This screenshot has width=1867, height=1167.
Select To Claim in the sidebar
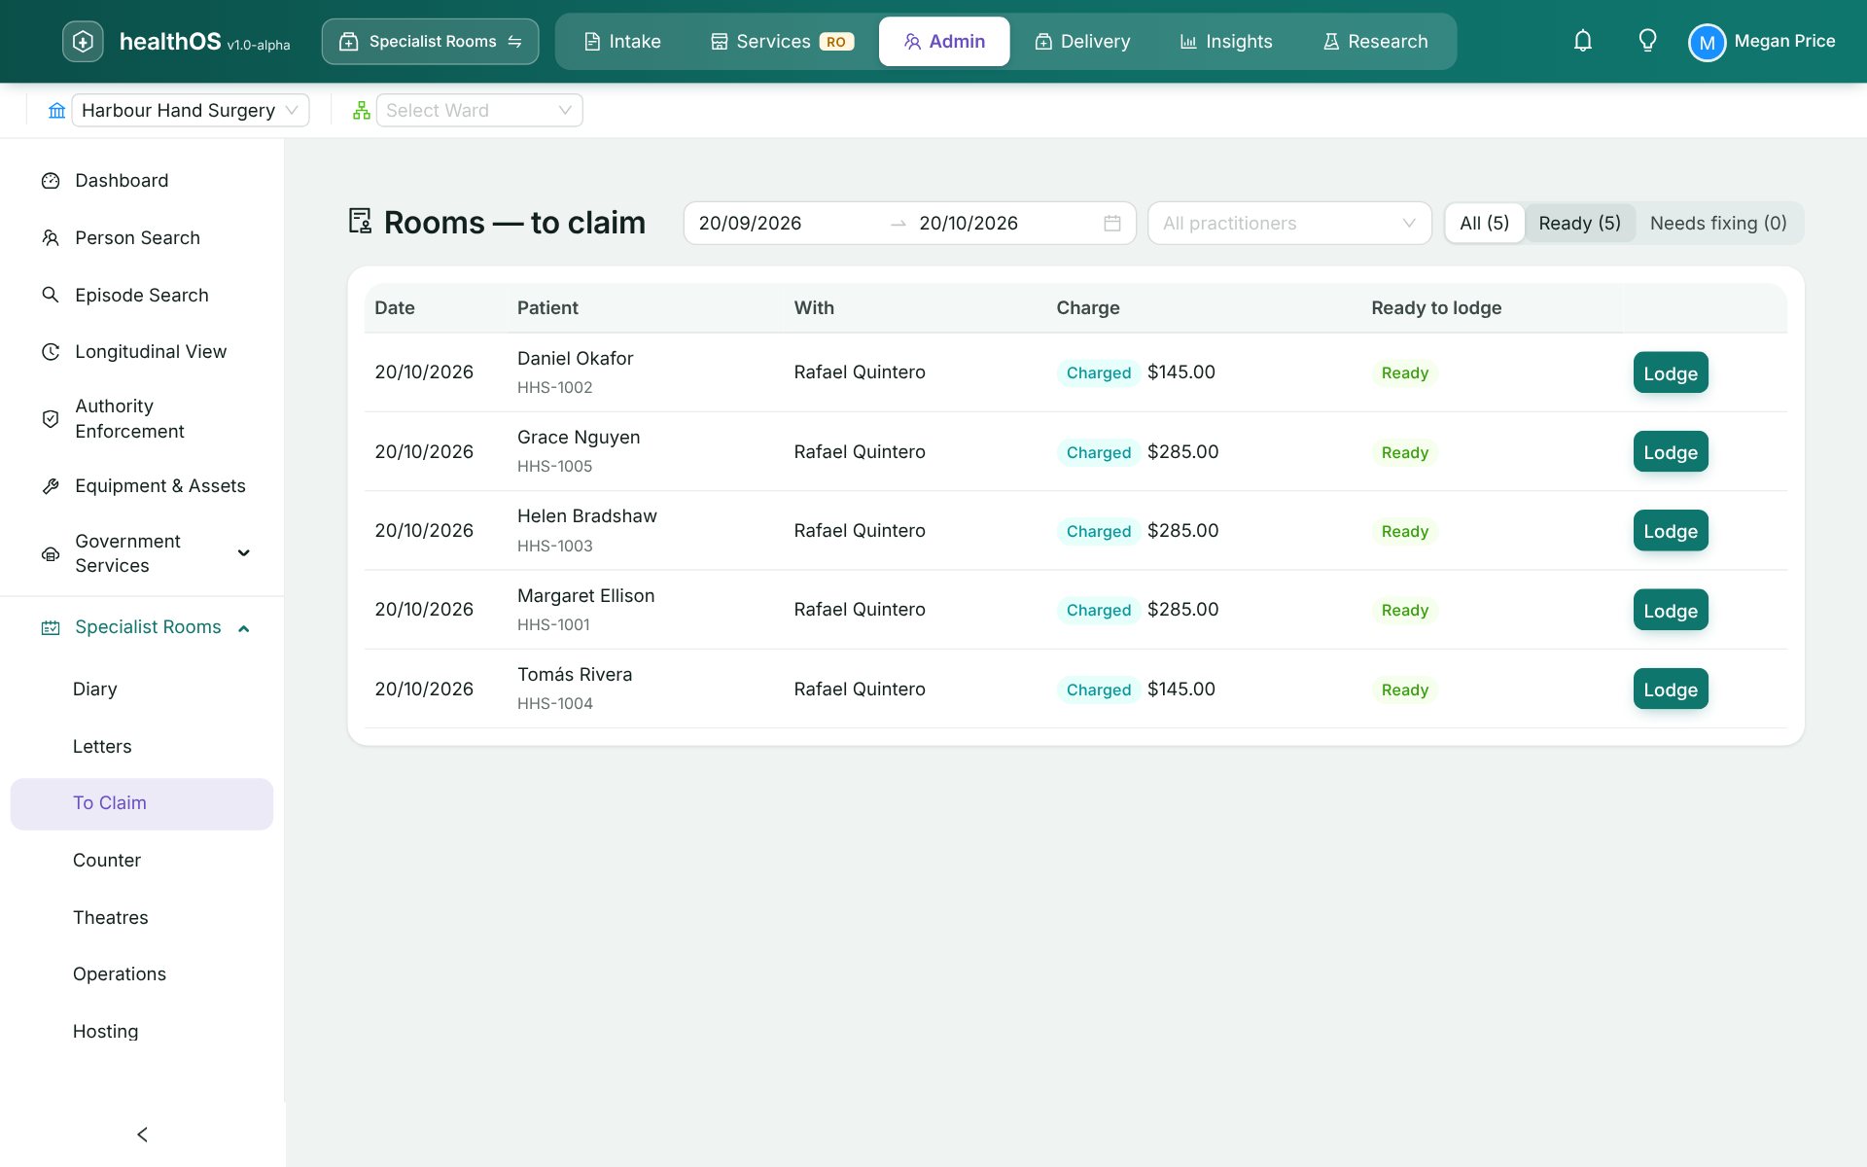tap(142, 804)
